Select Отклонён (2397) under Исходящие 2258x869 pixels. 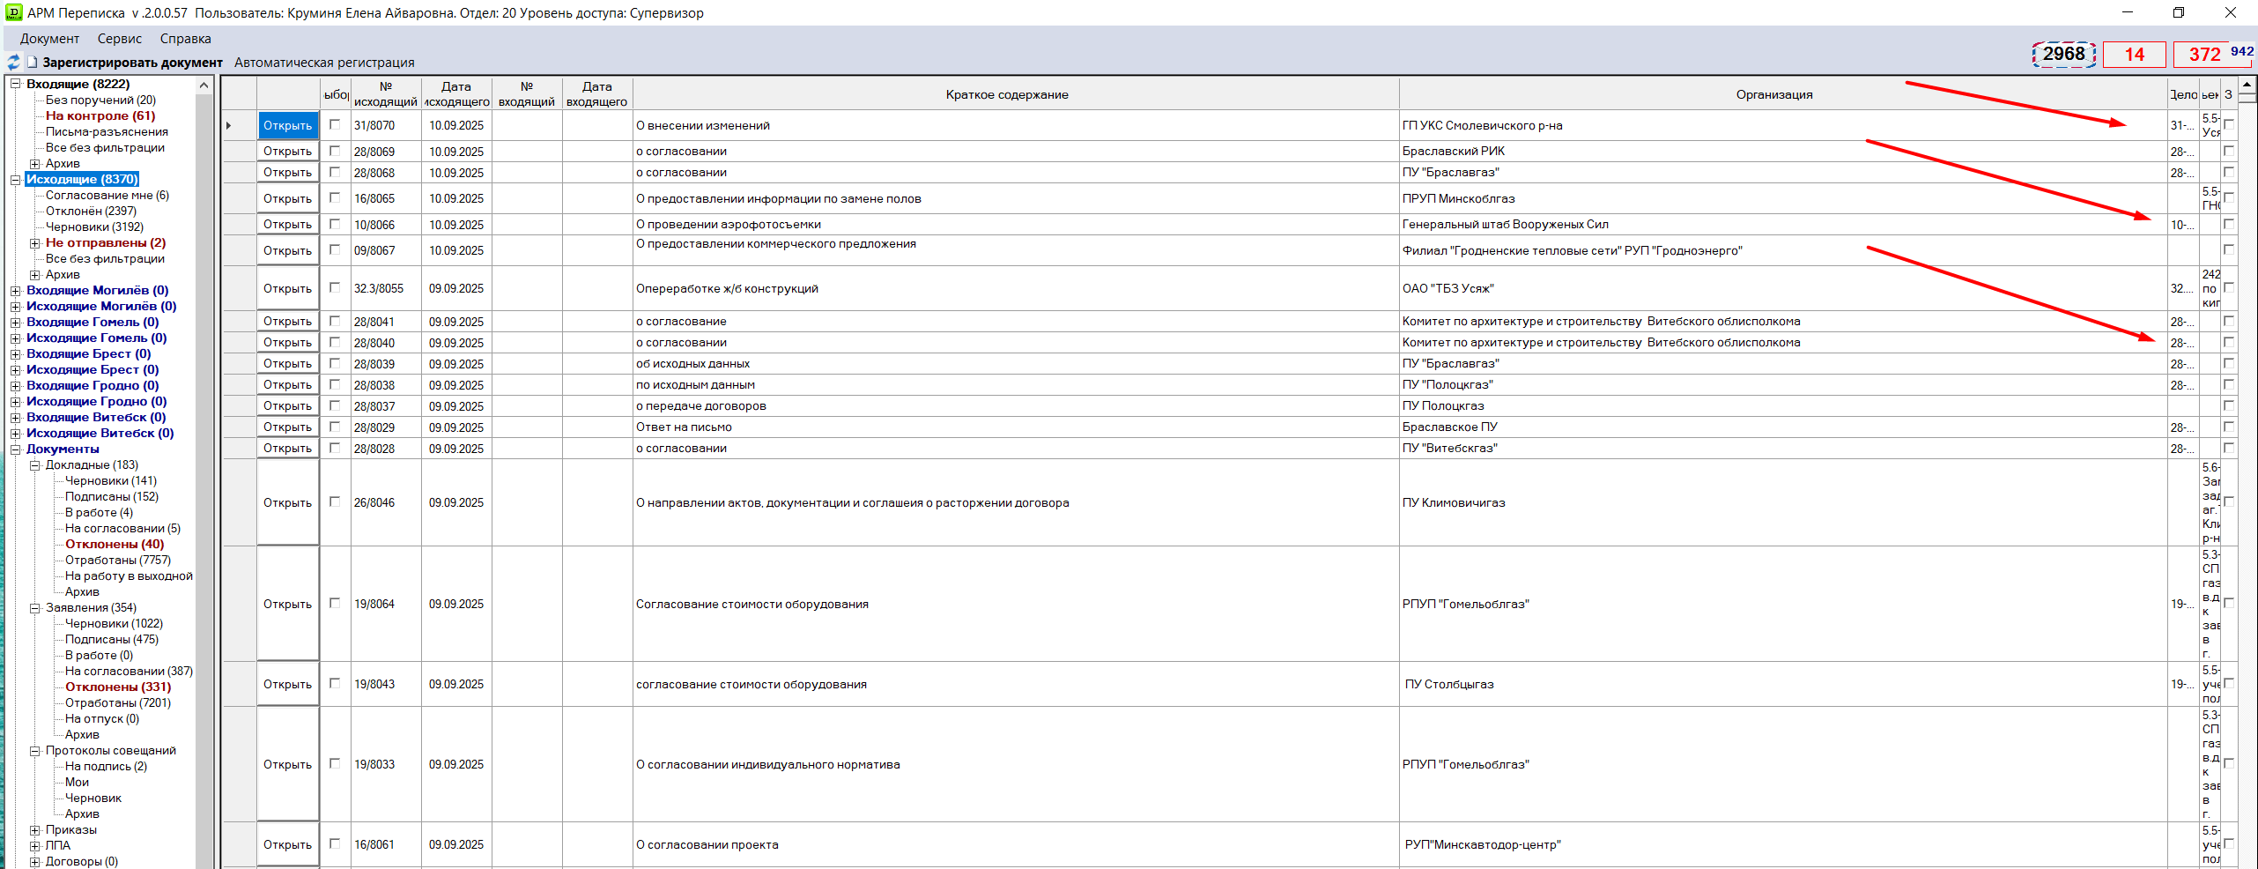[x=91, y=212]
